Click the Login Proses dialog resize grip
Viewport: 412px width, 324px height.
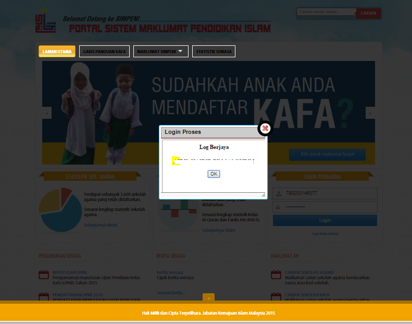(263, 195)
